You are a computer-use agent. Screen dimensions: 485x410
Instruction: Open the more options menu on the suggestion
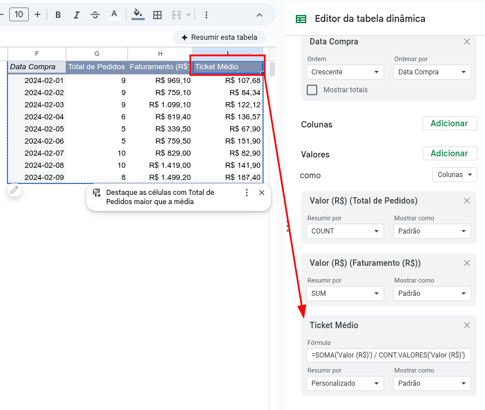[x=247, y=193]
